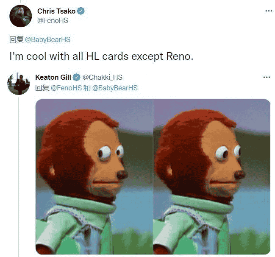The image size is (275, 257).
Task: Open Keaton Gill's profile avatar
Action: tap(18, 84)
